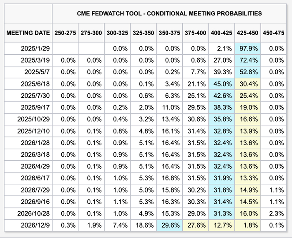Click the CME FedWatch Tool title header
This screenshot has height=238, width=292.
coord(169,13)
